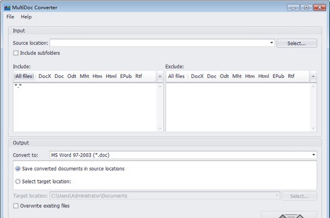The image size is (330, 218).
Task: Minimize the MultiDoc Converter window
Action: [x=293, y=8]
